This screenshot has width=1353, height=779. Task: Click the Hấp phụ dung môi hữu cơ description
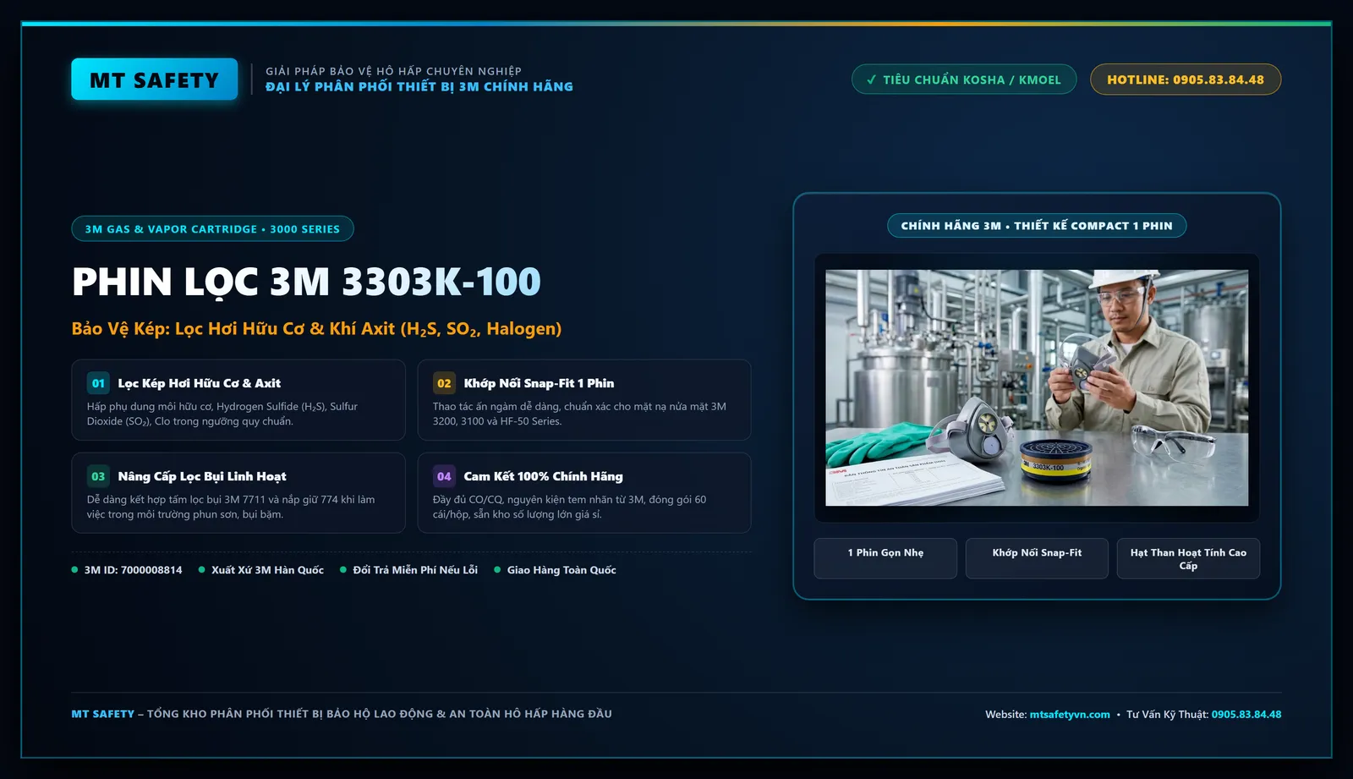(222, 414)
